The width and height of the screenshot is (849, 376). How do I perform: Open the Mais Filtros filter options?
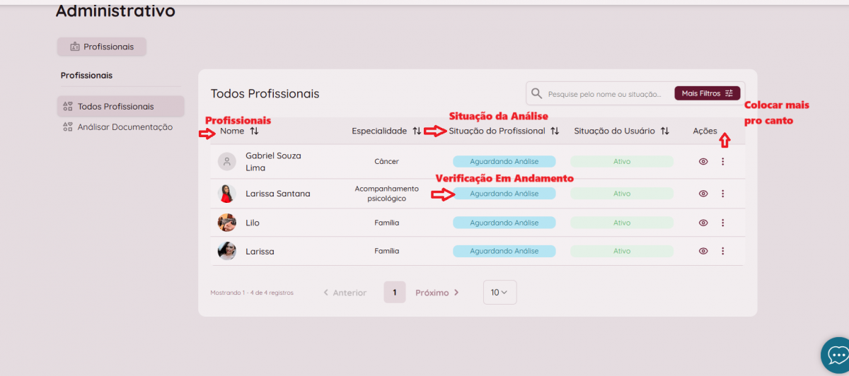[x=707, y=93]
